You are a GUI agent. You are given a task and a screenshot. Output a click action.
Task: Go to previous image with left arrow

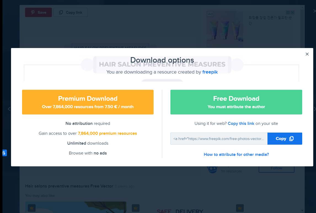click(9, 109)
